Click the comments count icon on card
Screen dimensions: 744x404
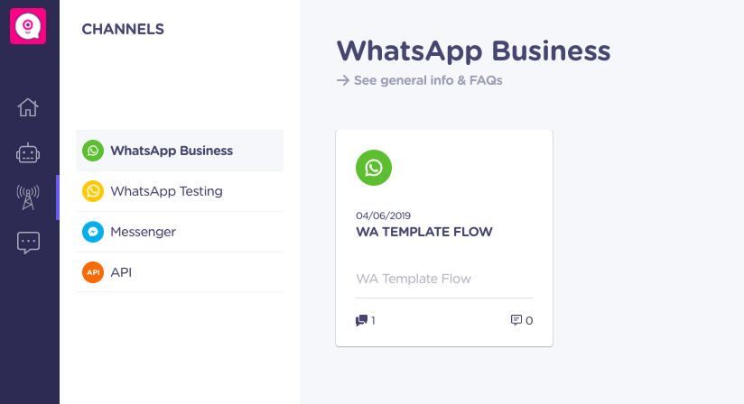tap(516, 320)
